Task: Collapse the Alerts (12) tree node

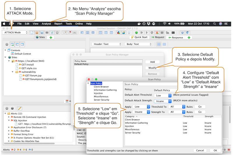Action: 5,113
